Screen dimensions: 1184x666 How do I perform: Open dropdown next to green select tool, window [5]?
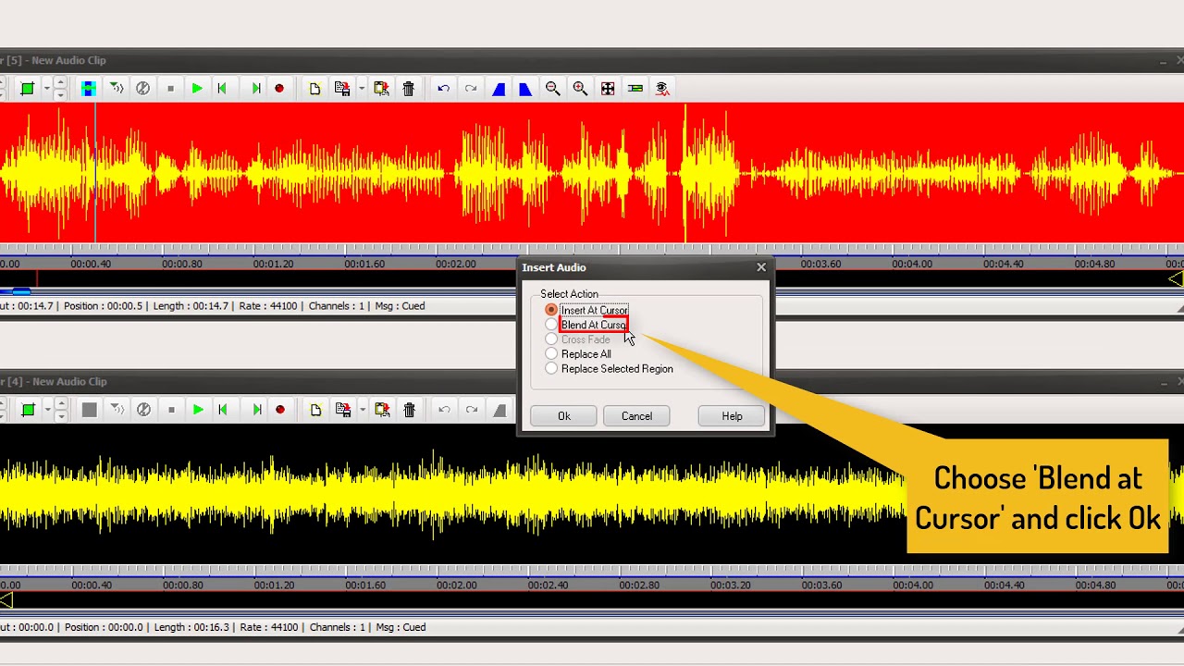click(x=45, y=89)
